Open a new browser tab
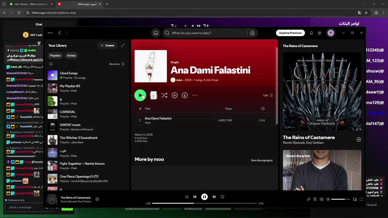Screen dimensions: 388x218 click(x=107, y=4)
